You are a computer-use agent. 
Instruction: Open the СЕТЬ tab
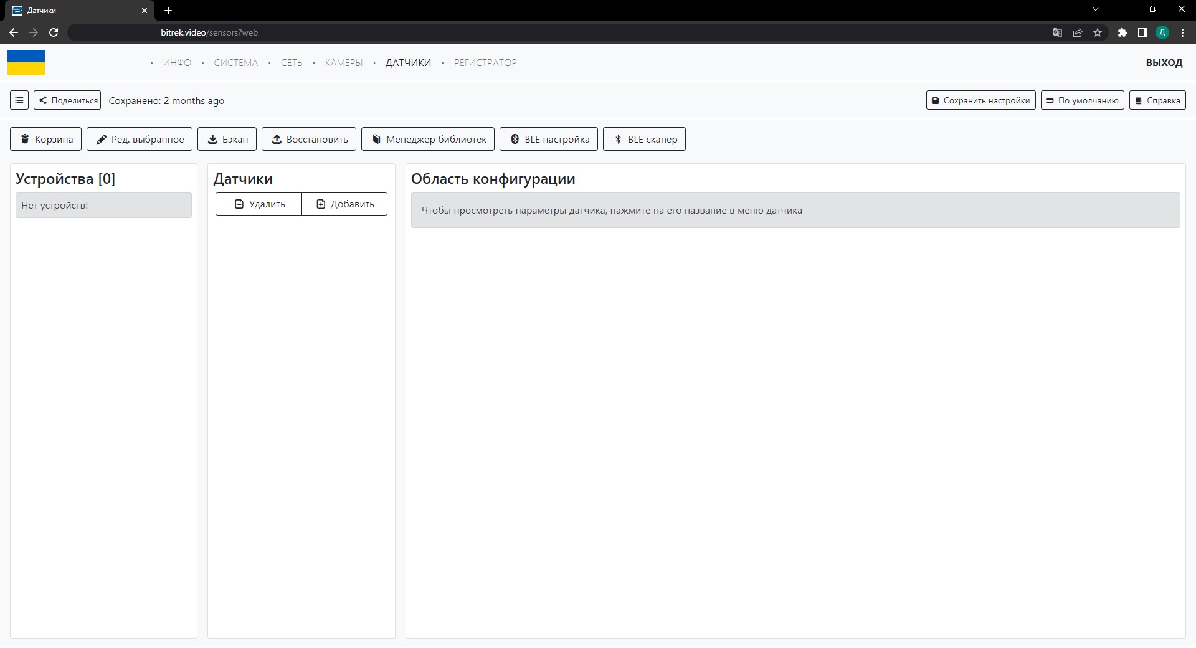click(x=292, y=62)
